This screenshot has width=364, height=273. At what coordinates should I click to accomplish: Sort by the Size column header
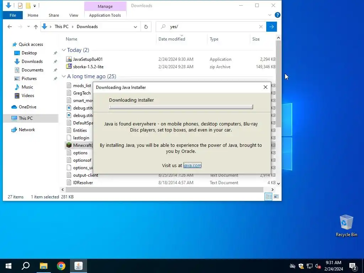[256, 39]
